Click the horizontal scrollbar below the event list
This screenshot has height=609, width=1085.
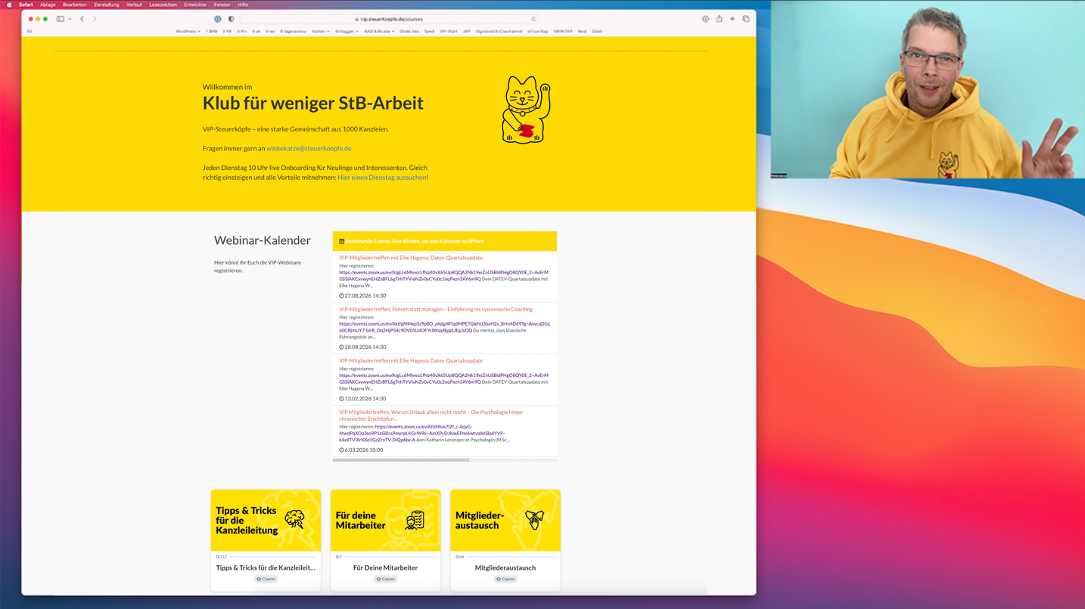tap(401, 459)
